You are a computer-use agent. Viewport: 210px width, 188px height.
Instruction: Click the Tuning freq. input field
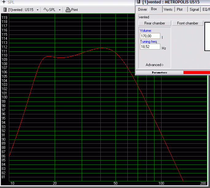click(150, 47)
